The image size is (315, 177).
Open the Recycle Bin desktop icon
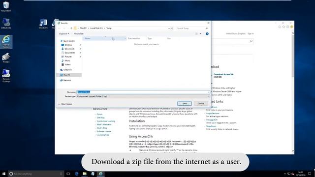[x=6, y=6]
